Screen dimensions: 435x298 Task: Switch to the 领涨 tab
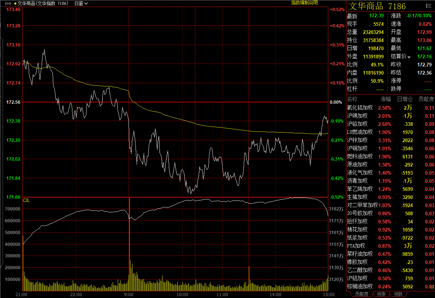tap(381, 294)
